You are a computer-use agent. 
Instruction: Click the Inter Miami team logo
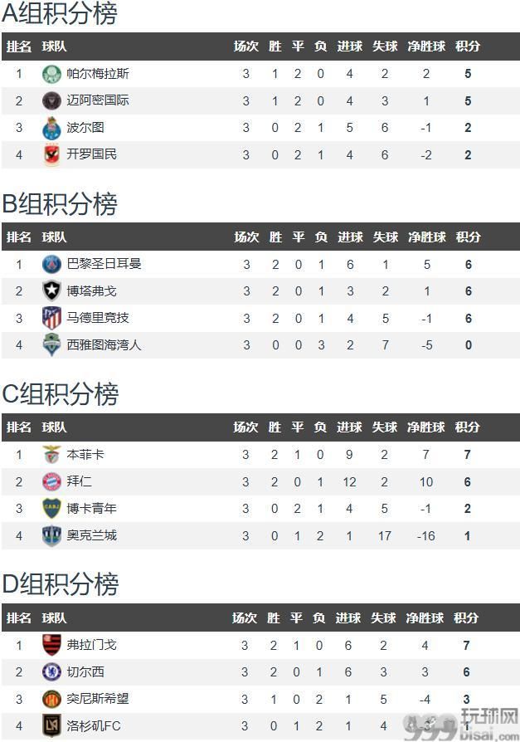pyautogui.click(x=51, y=100)
